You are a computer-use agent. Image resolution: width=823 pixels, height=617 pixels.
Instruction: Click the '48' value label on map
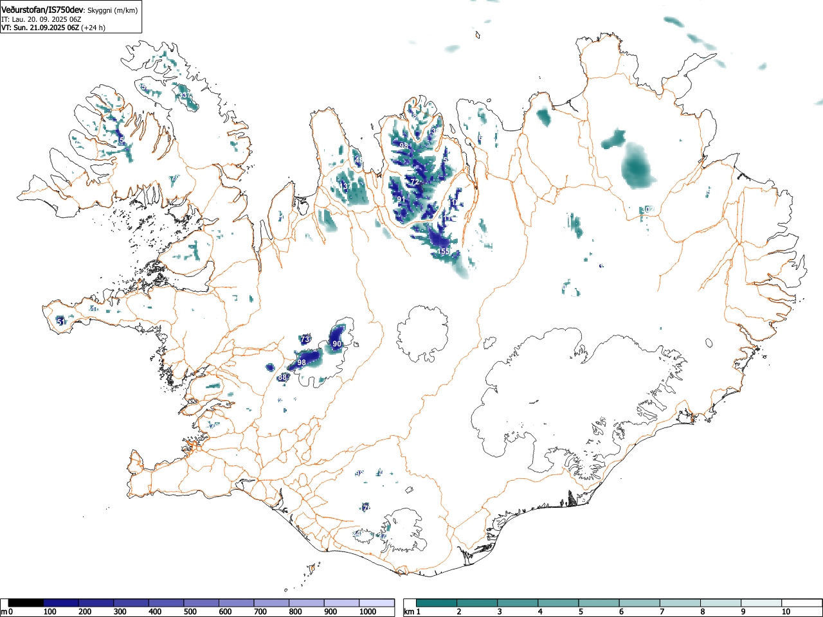pos(359,160)
